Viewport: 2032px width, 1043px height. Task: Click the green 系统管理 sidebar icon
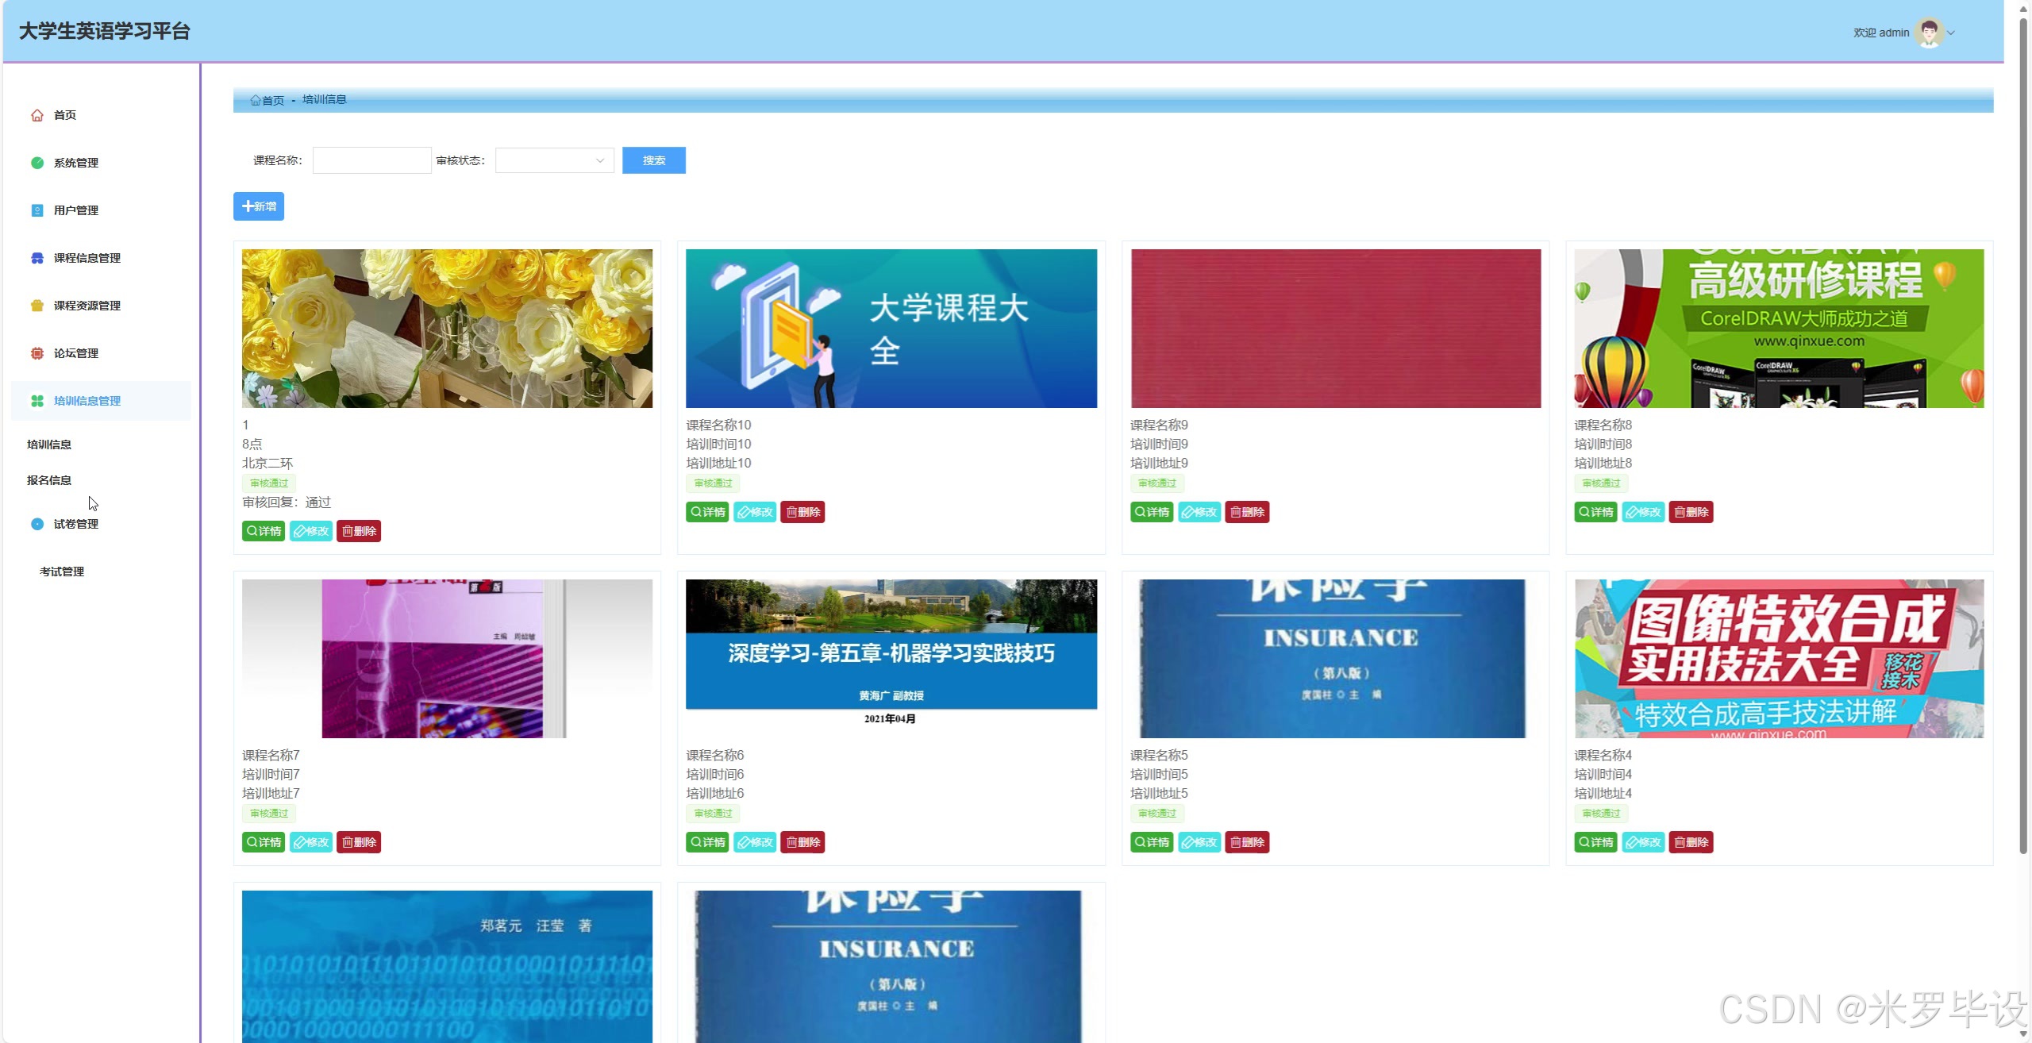(37, 164)
